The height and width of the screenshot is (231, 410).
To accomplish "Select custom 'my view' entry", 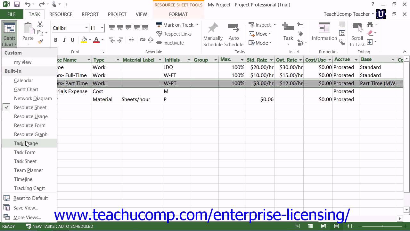I will pyautogui.click(x=29, y=62).
